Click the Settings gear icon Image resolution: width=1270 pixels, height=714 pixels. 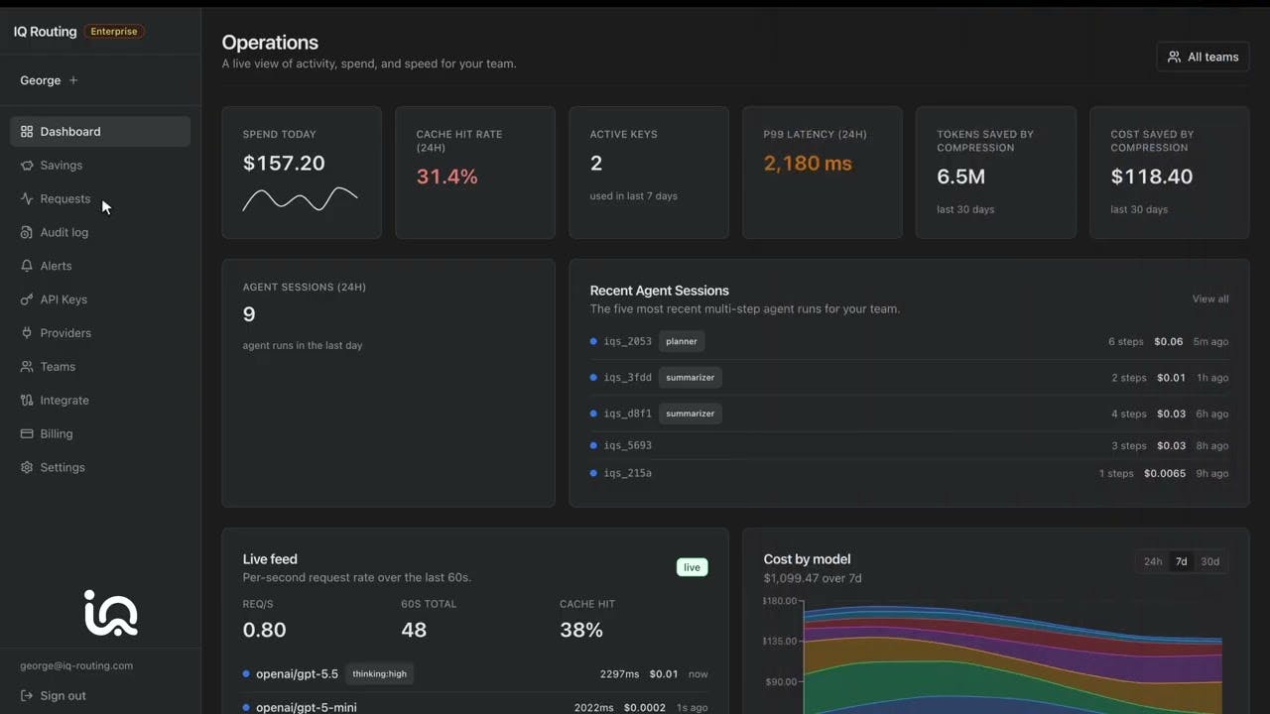point(27,468)
